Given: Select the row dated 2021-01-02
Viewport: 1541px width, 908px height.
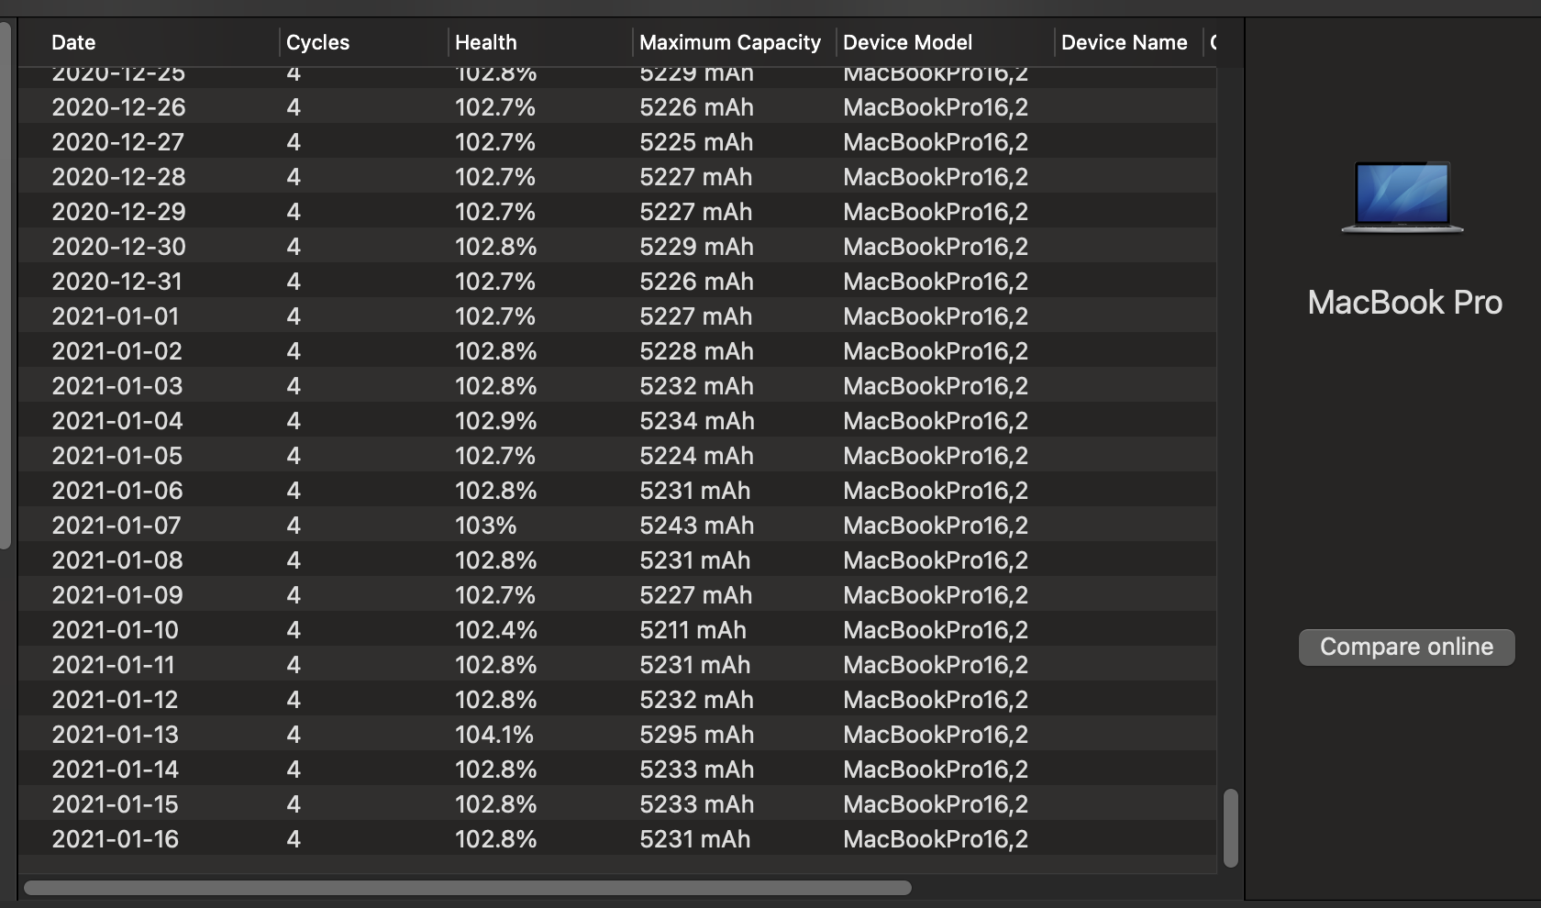Looking at the screenshot, I should coord(617,351).
